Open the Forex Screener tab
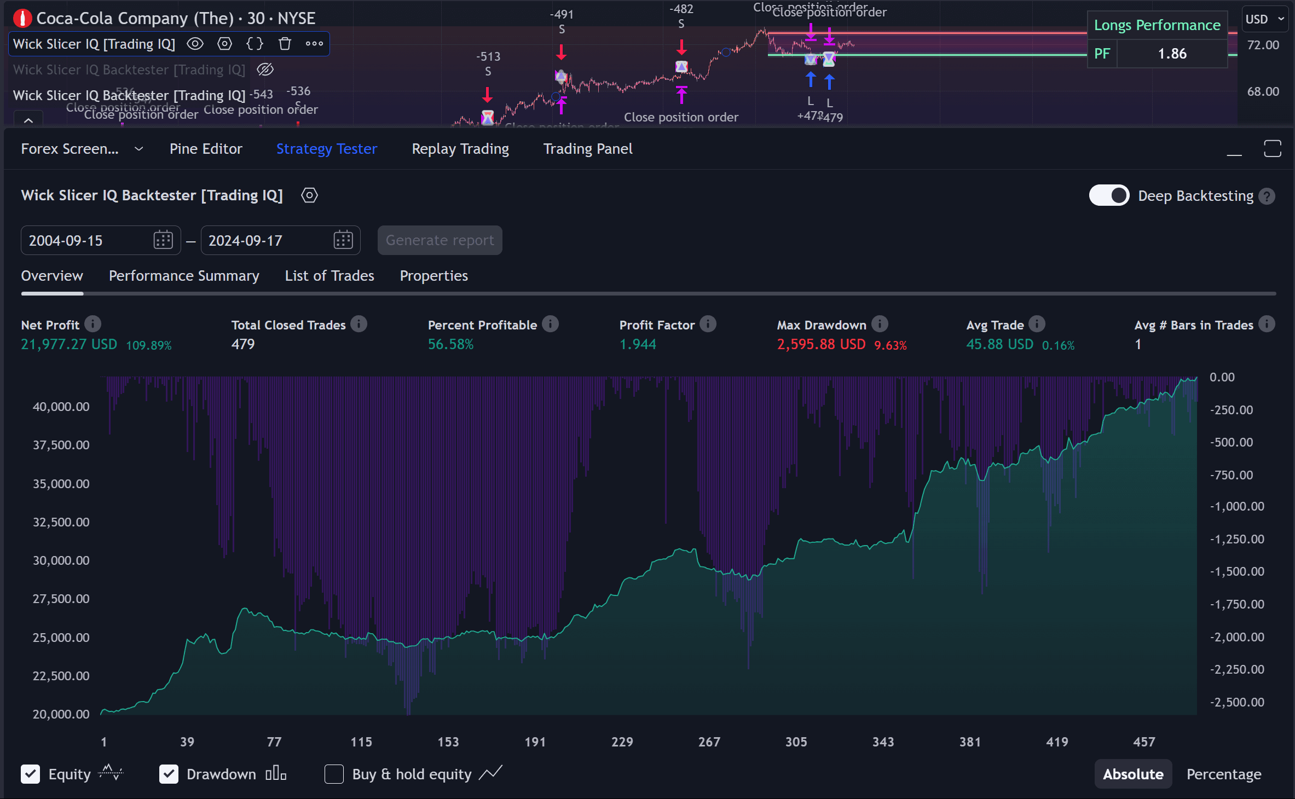The height and width of the screenshot is (799, 1295). point(70,149)
